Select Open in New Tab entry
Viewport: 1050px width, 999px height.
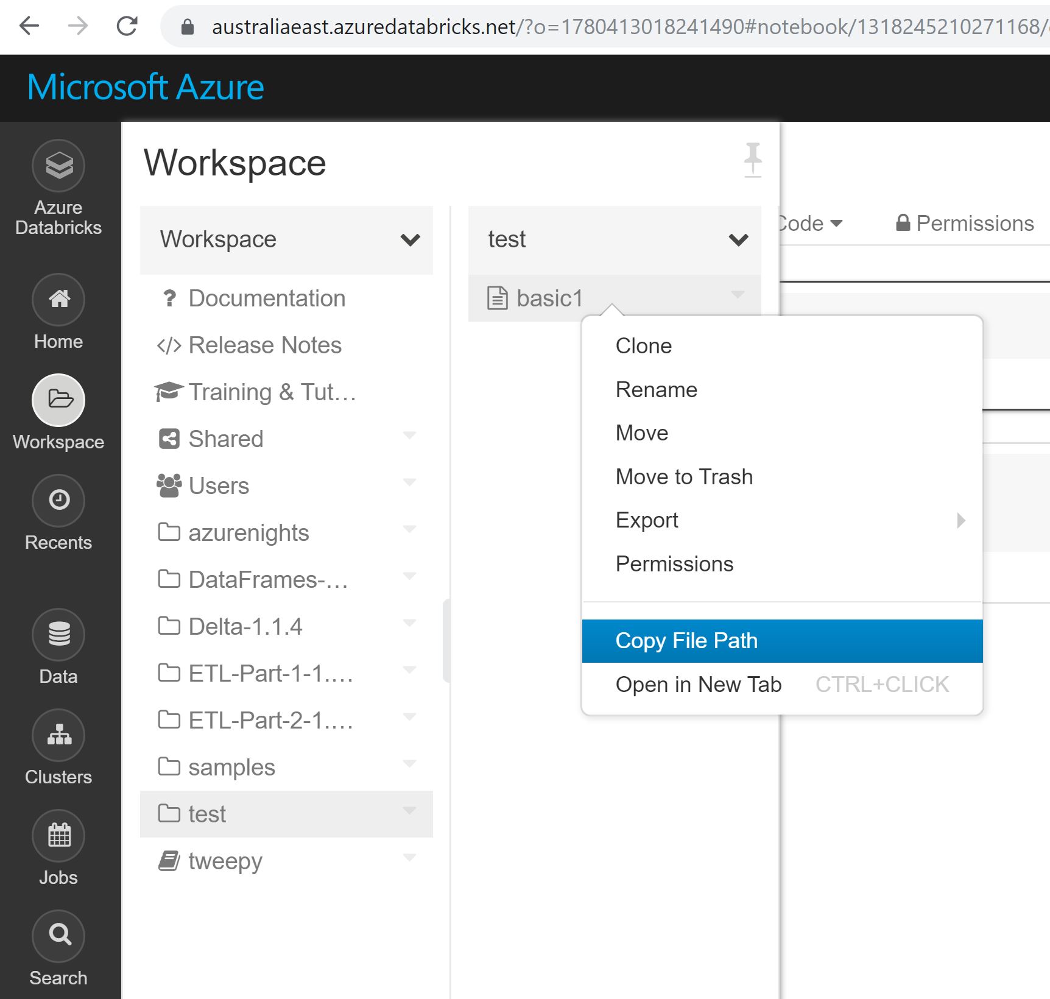783,685
